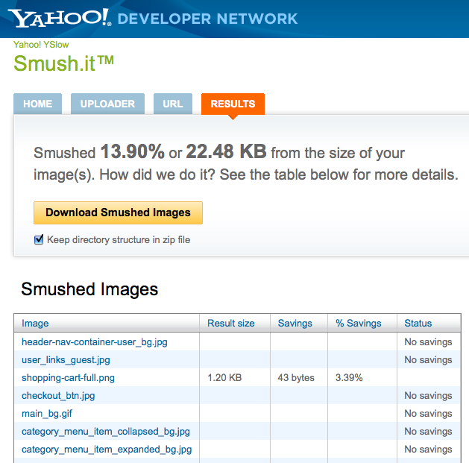Screen dimensions: 469x463
Task: Open checkout_btn.jpg image link
Action: coord(58,396)
